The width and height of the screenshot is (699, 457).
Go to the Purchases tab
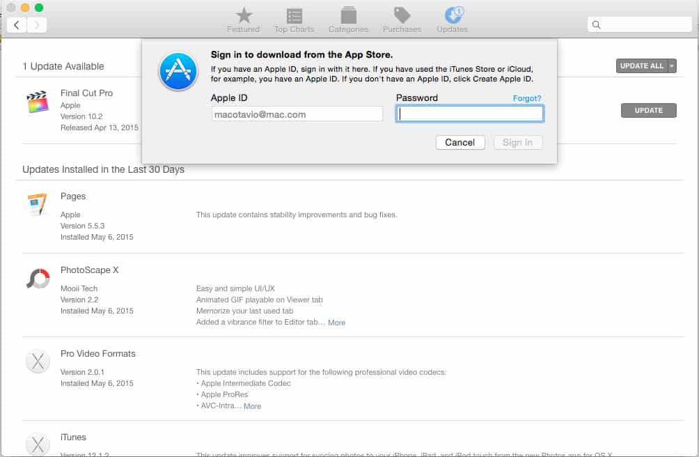coord(402,20)
